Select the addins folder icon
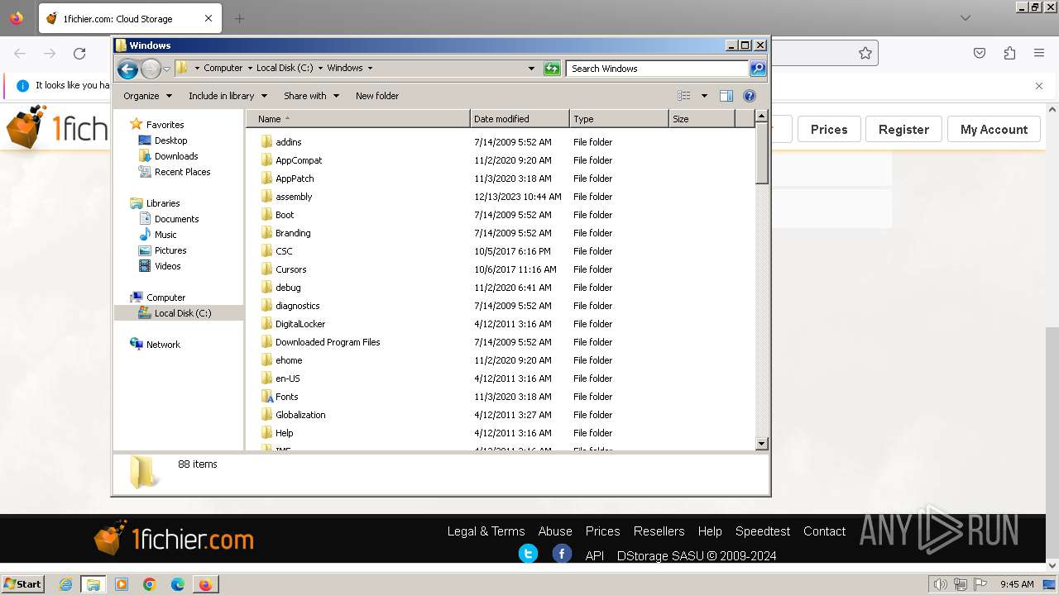1059x595 pixels. tap(266, 142)
